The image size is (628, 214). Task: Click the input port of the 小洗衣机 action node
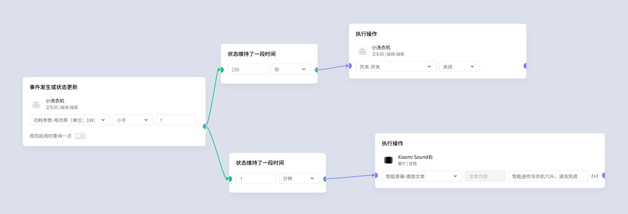350,66
